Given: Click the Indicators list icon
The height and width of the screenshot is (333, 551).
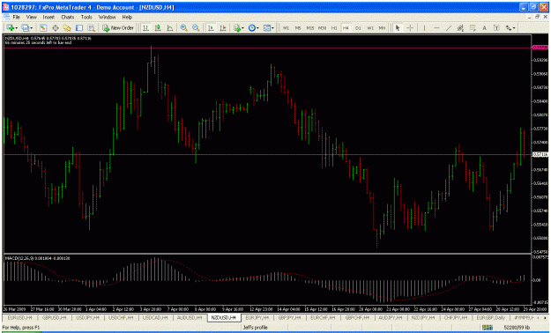Looking at the screenshot, I should pyautogui.click(x=237, y=28).
